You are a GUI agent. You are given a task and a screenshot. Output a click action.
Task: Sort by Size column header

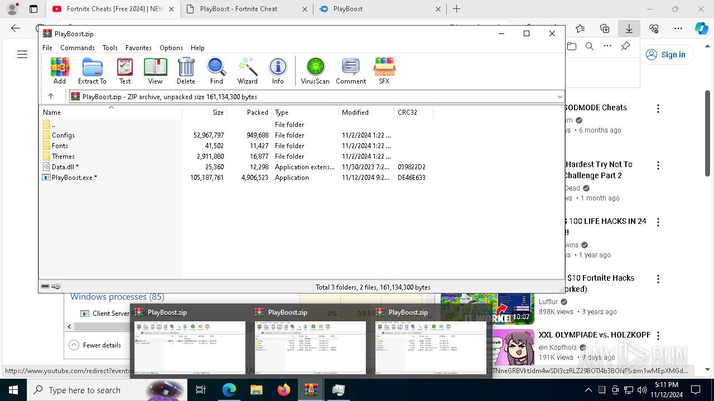coord(204,113)
